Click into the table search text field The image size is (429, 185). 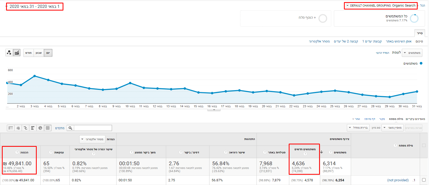93,128
